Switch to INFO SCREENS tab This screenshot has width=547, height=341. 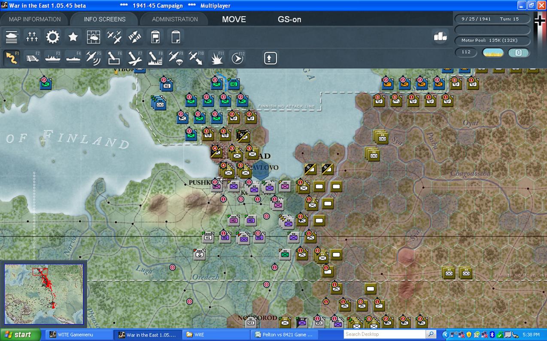pyautogui.click(x=105, y=19)
